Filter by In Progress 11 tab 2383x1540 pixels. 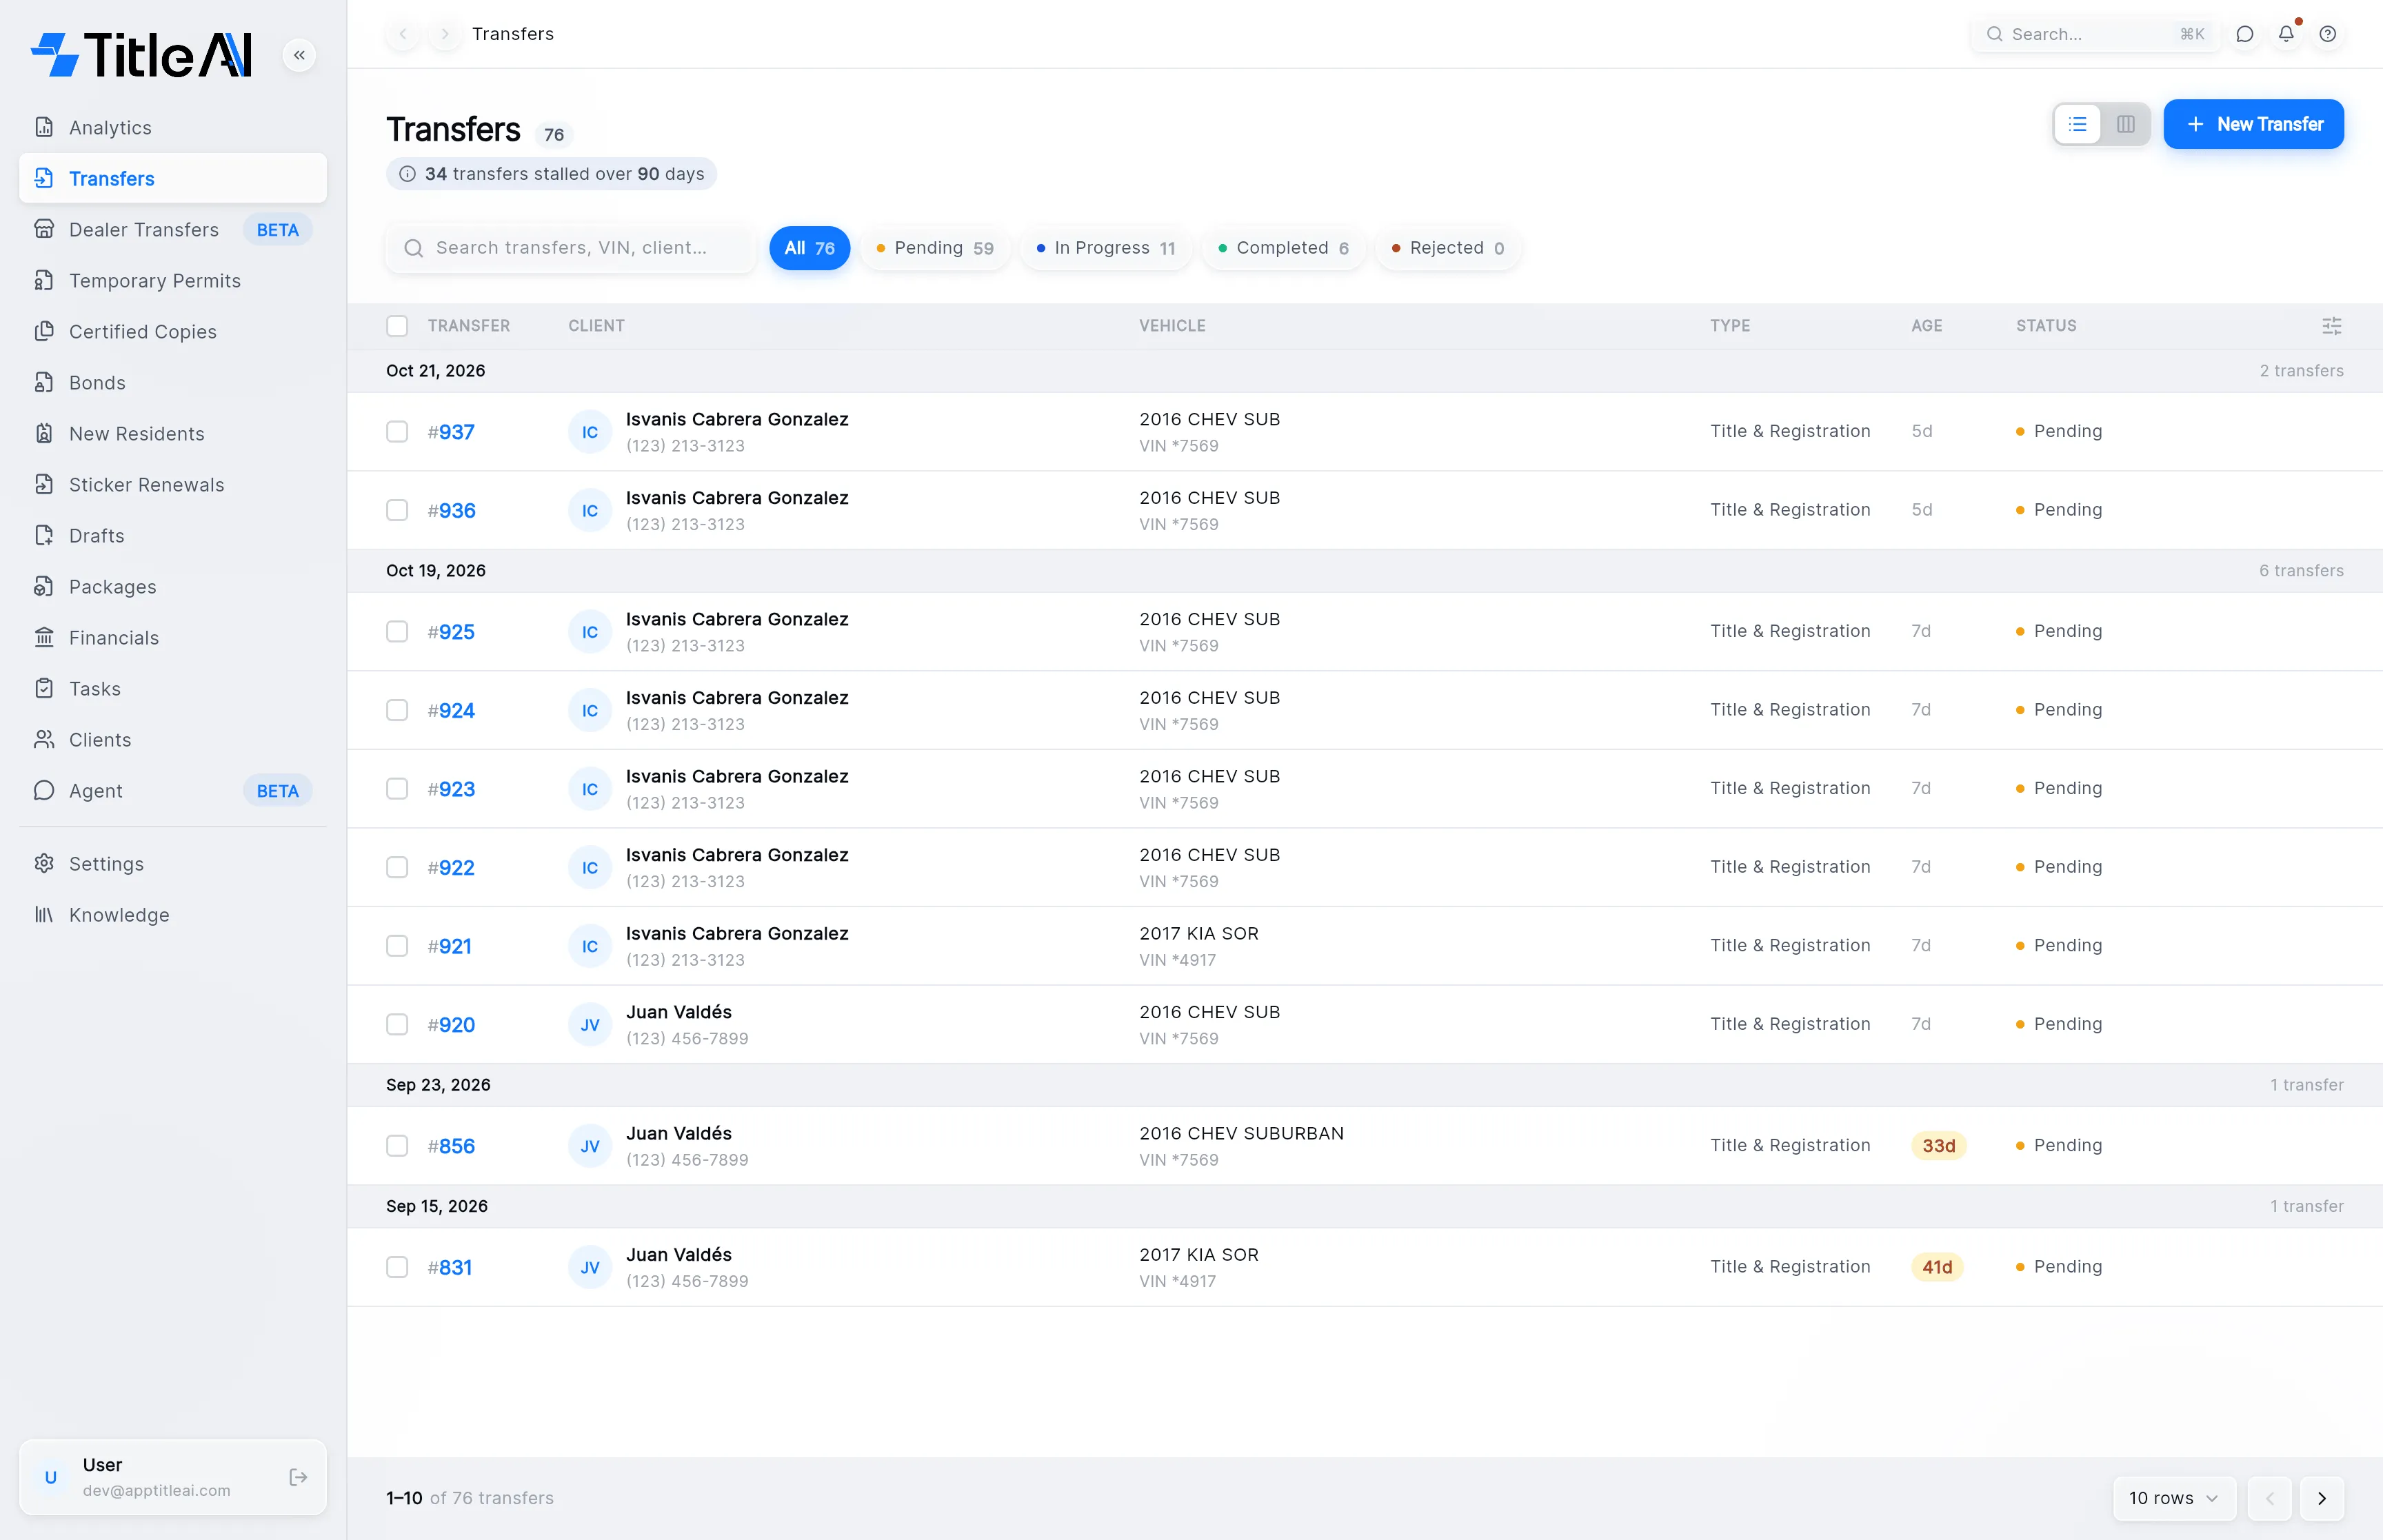point(1105,248)
